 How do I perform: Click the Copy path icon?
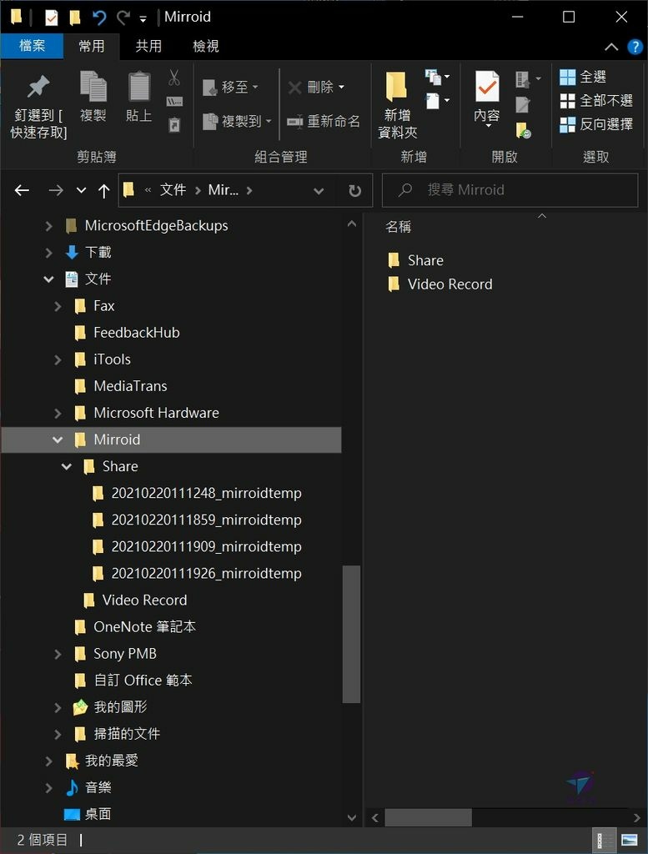[x=174, y=101]
